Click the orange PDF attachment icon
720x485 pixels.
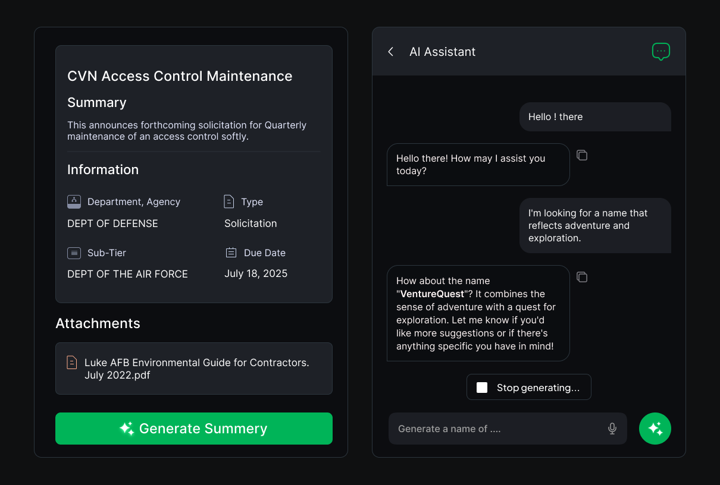72,363
